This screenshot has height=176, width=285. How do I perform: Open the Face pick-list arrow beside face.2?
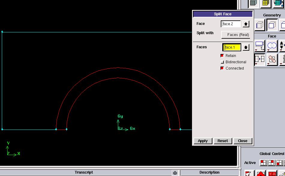[246, 24]
